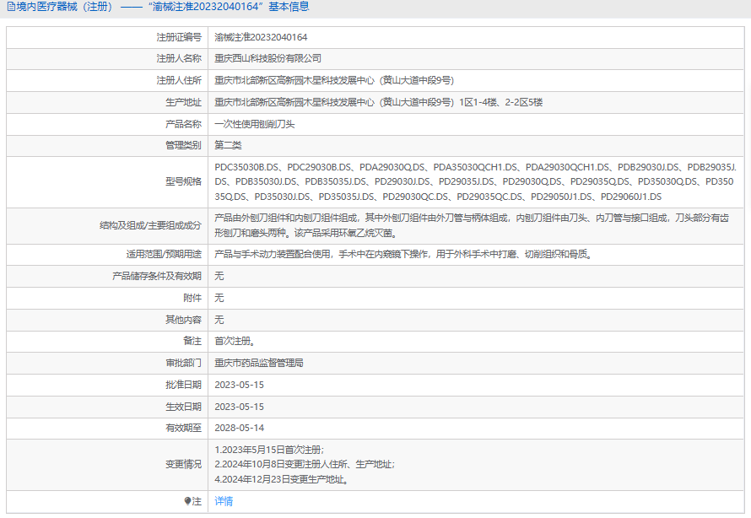Select expiry date 2028-05-14
751x518 pixels.
[x=239, y=428]
